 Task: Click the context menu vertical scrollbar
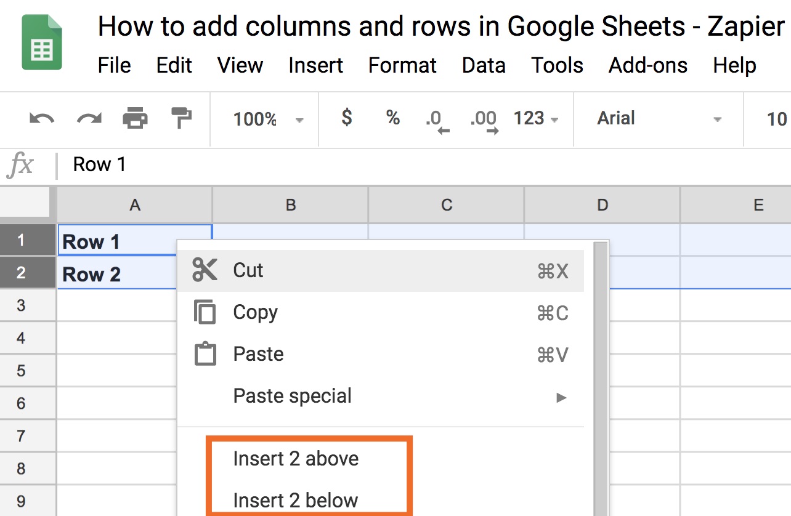pyautogui.click(x=601, y=369)
